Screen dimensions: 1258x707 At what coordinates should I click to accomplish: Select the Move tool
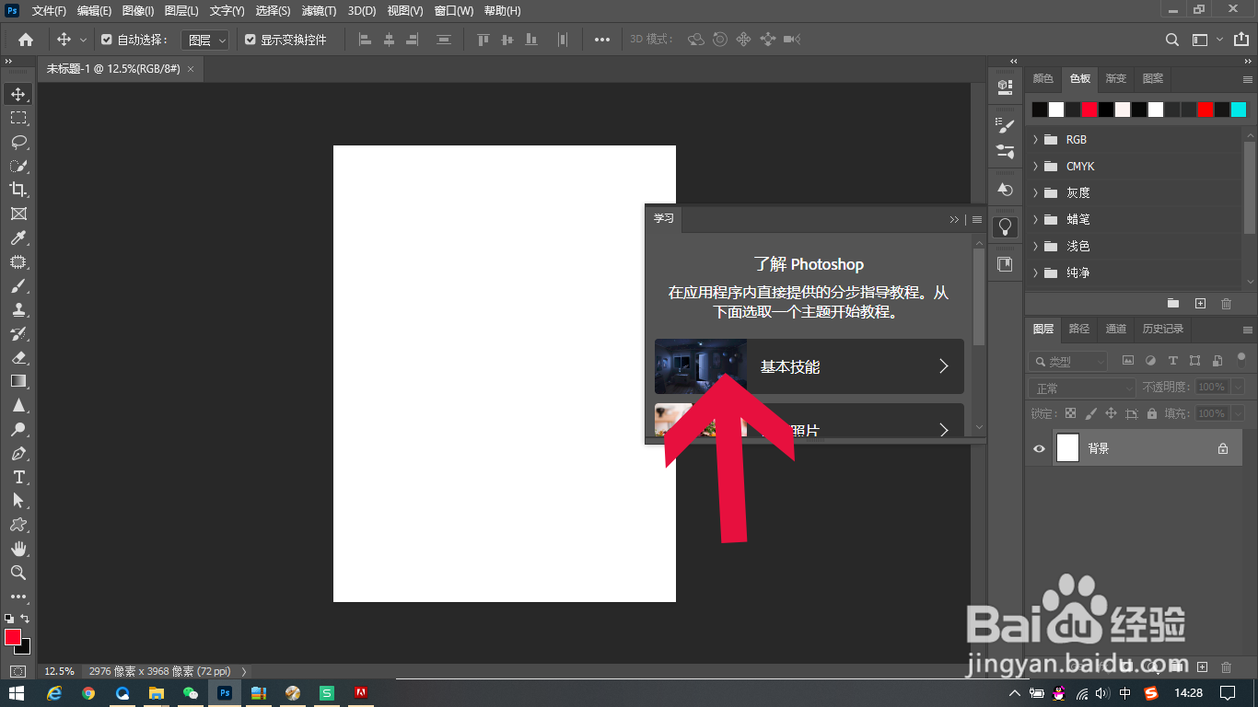(x=17, y=94)
